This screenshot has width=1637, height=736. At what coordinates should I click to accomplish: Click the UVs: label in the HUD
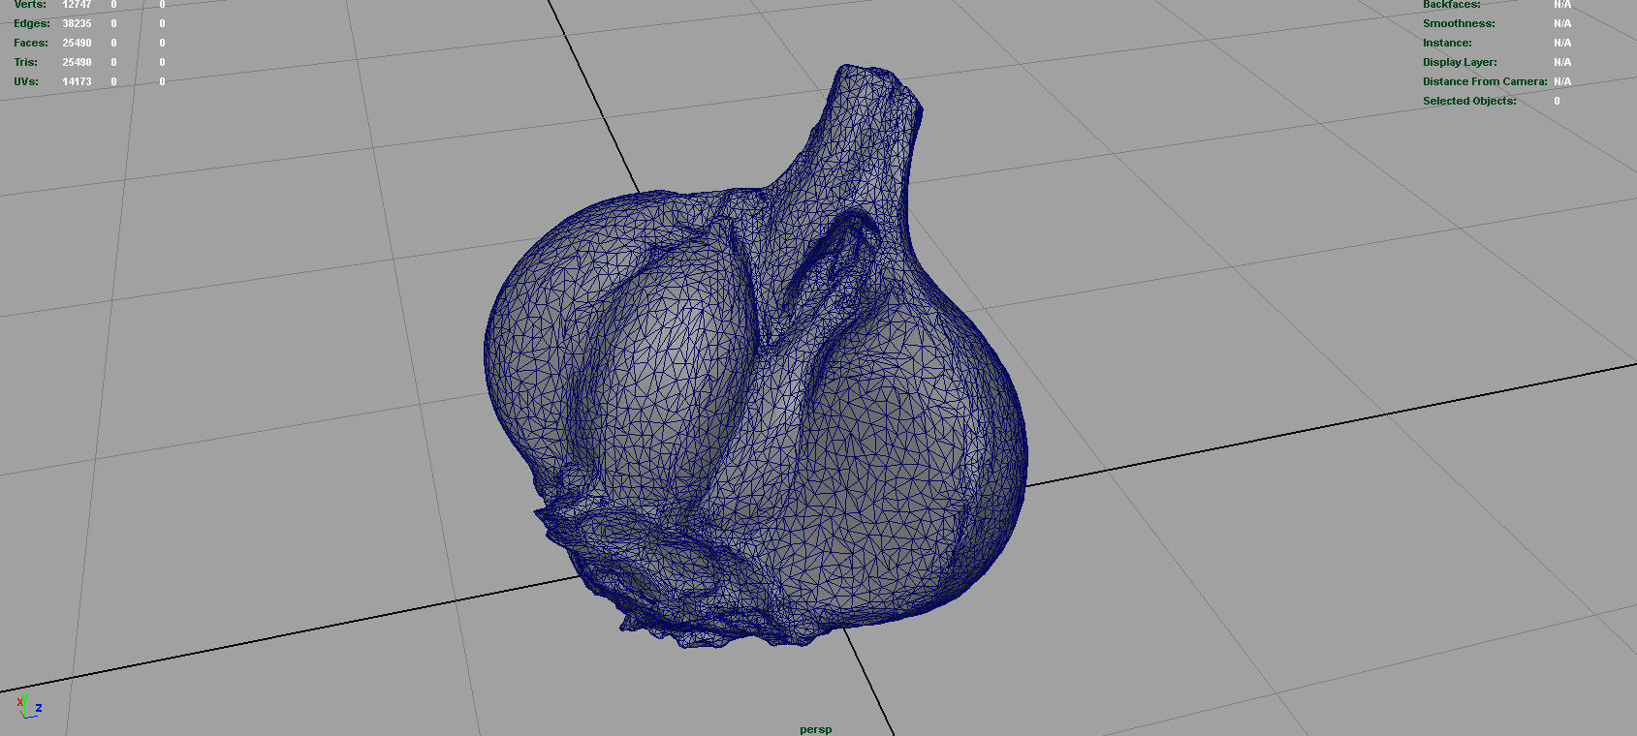[26, 81]
